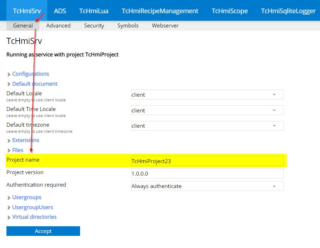Open the TcHmiSrv top tab
This screenshot has width=320, height=248.
27,11
